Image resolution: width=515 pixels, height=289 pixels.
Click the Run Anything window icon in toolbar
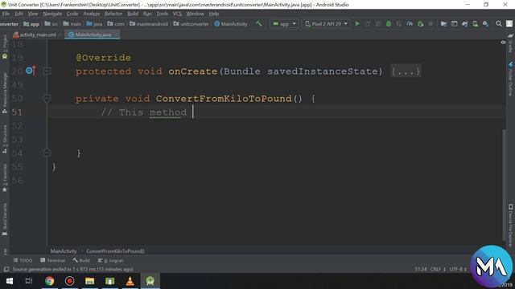click(x=454, y=23)
